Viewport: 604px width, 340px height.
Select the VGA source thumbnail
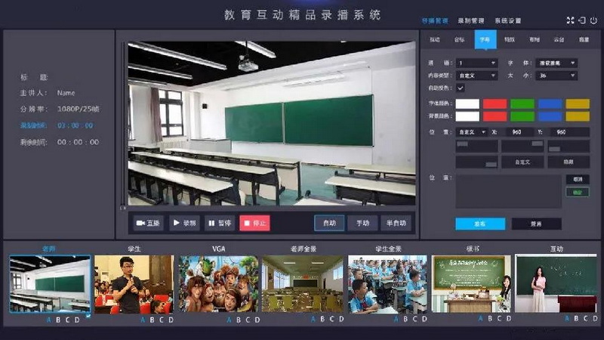(219, 283)
